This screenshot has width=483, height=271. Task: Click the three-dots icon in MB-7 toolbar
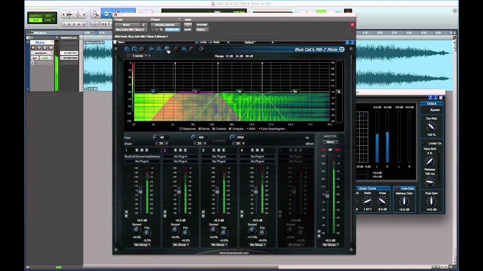click(159, 49)
